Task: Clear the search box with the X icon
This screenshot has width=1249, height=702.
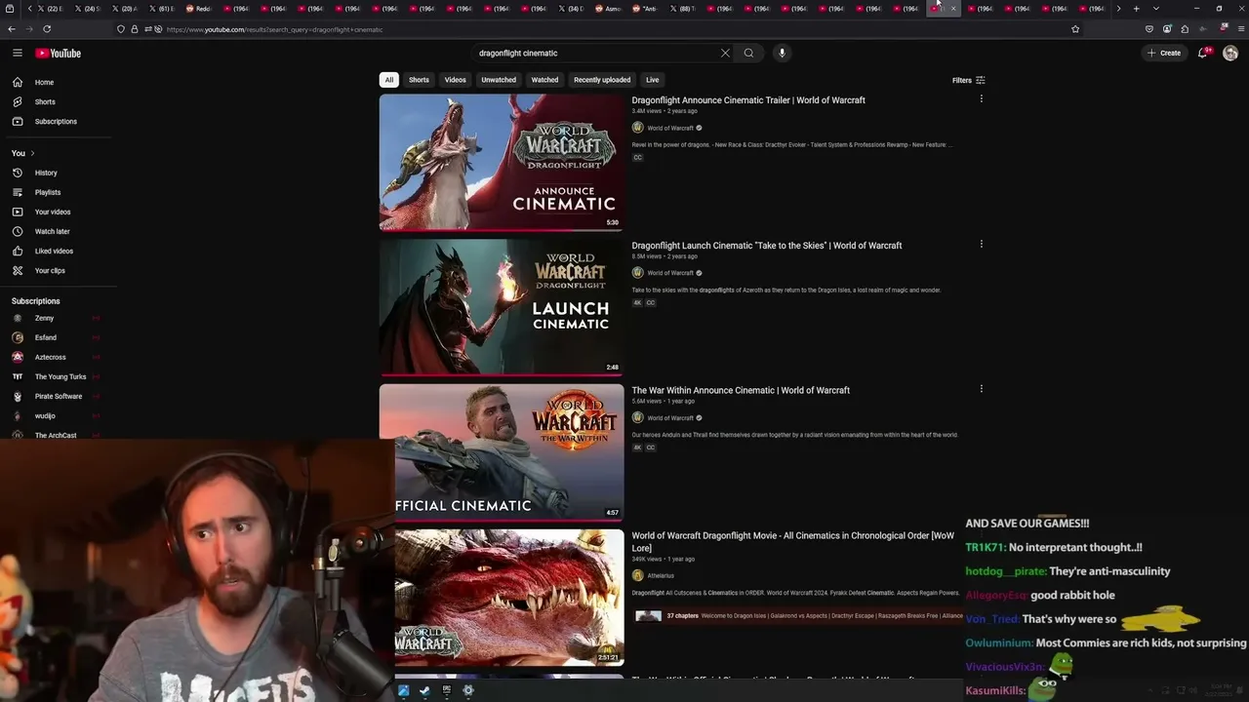Action: tap(725, 53)
